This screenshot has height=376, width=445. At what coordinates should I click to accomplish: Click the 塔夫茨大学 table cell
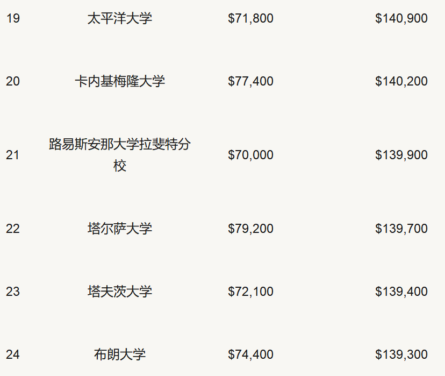[120, 292]
